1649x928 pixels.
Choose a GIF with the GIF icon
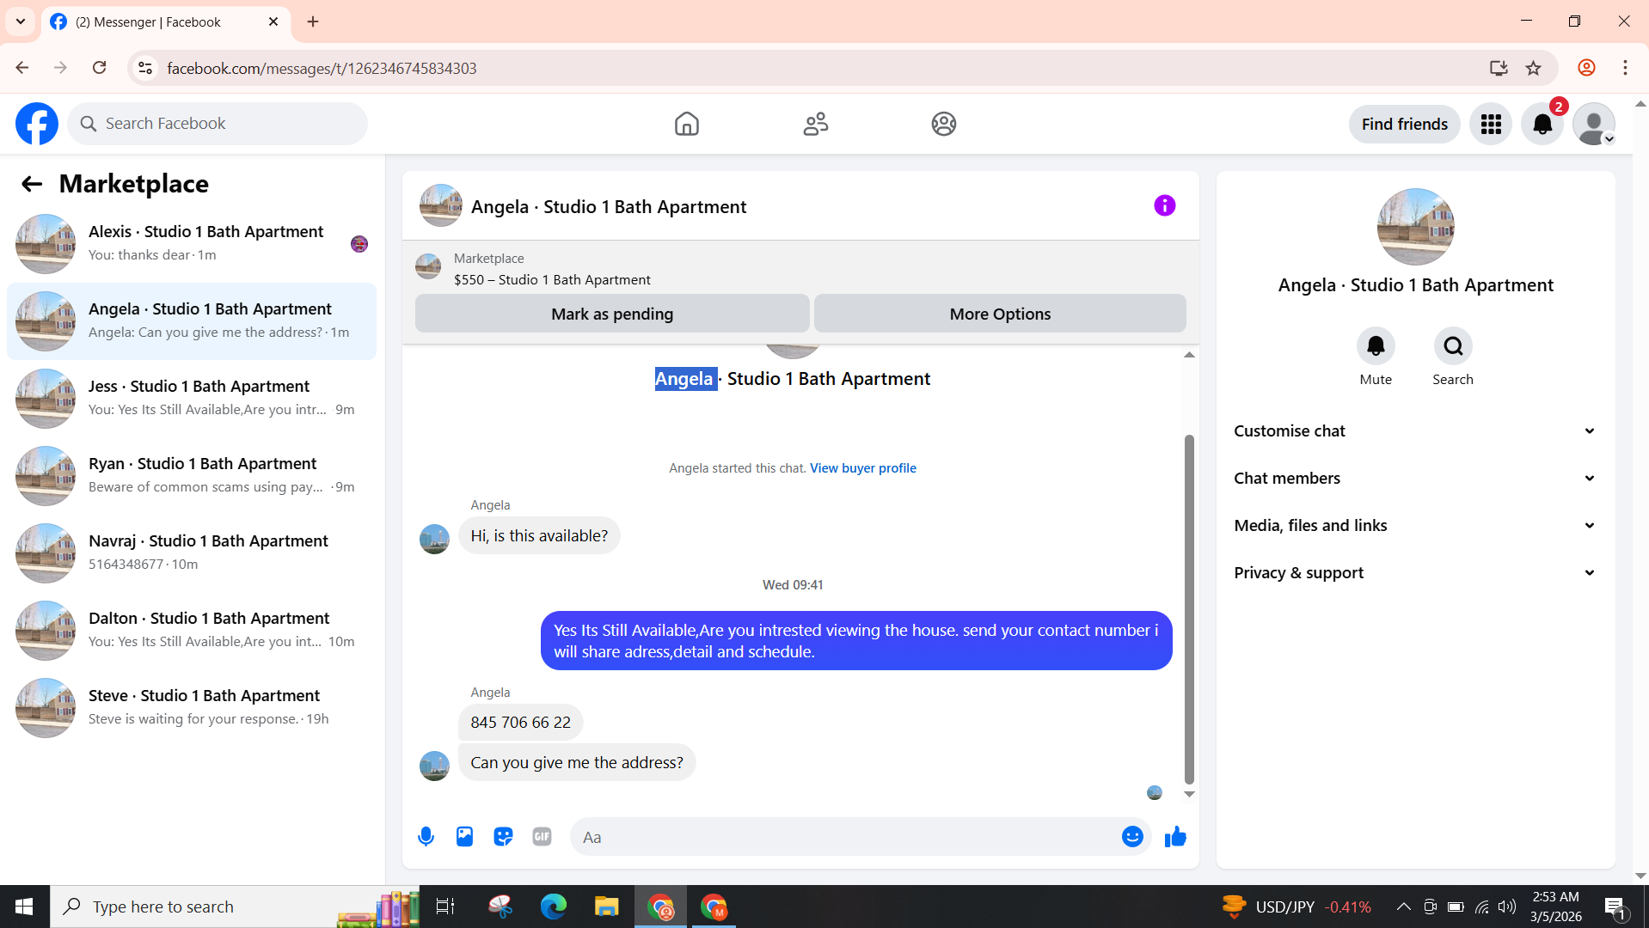coord(542,837)
